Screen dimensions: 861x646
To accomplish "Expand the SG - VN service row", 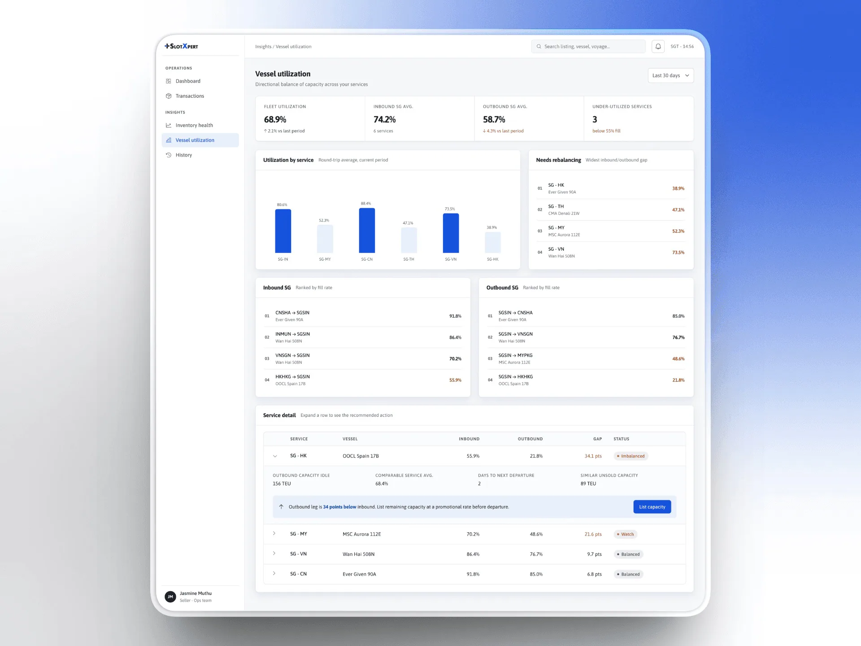I will [x=274, y=554].
